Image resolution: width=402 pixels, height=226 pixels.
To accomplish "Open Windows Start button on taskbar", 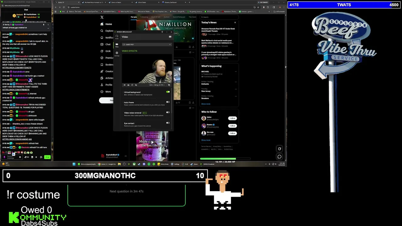I will tap(74, 164).
